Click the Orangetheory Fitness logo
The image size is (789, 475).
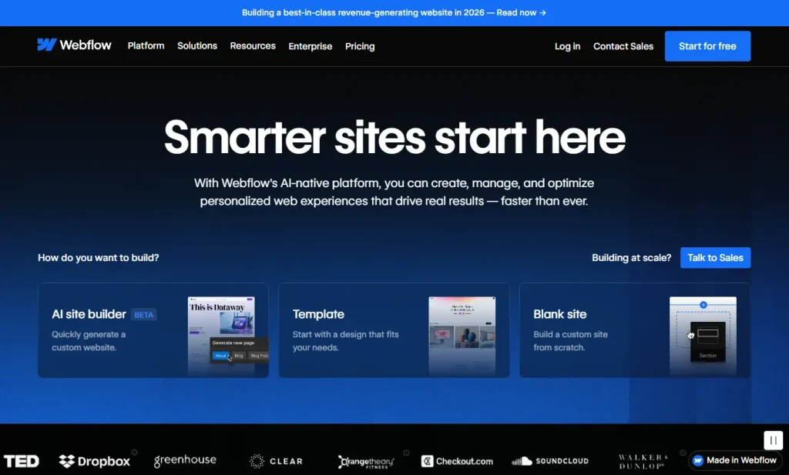(x=366, y=460)
